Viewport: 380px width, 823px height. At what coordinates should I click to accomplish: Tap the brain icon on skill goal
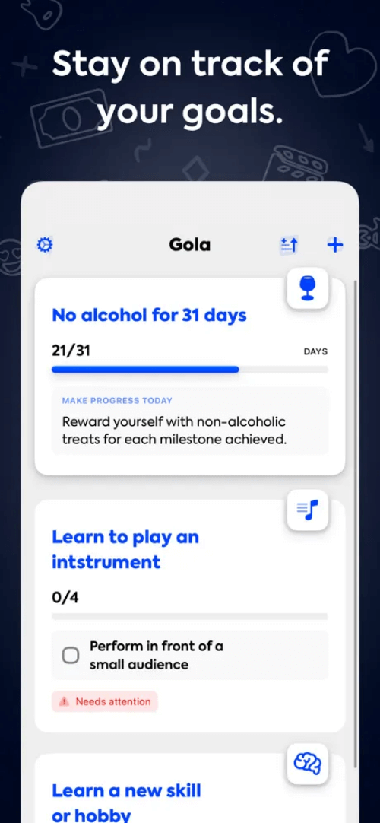[x=308, y=764]
